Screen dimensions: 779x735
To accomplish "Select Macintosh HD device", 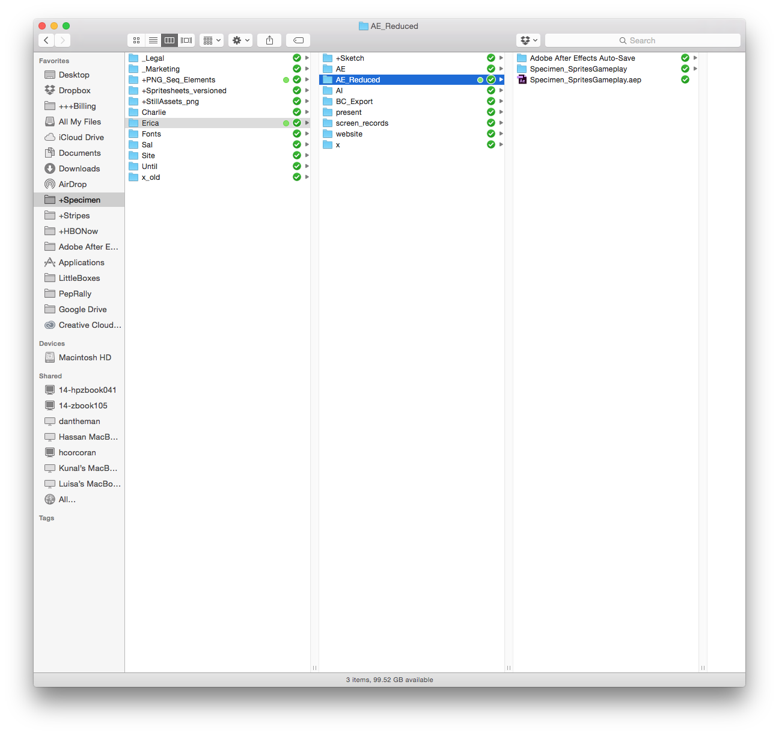I will (x=79, y=357).
